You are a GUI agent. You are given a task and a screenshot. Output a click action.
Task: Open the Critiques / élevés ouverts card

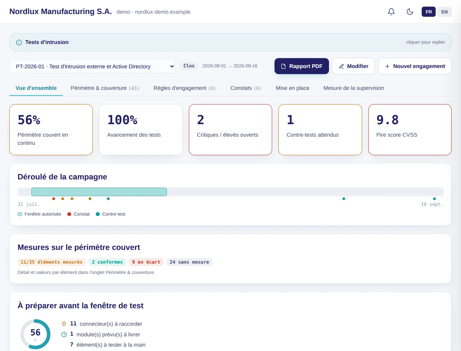(x=230, y=130)
